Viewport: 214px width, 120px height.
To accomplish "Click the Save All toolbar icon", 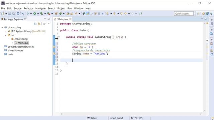I will pyautogui.click(x=13, y=14).
